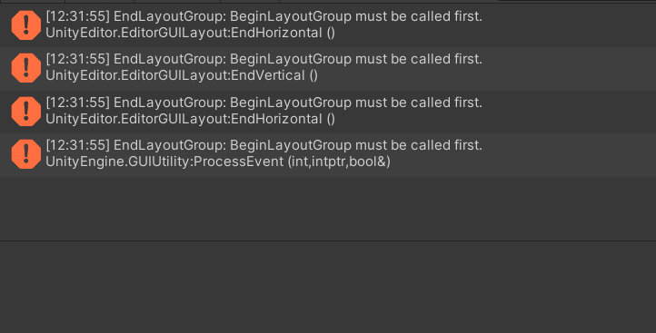This screenshot has width=656, height=333.
Task: Click the [12:31:55] timestamp of the EndVertical entry
Action: tap(78, 59)
